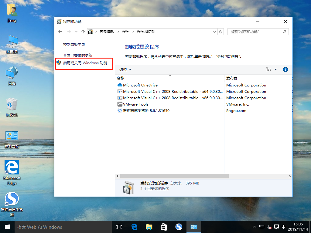Open the network tray icon
This screenshot has height=233, width=311.
261,227
